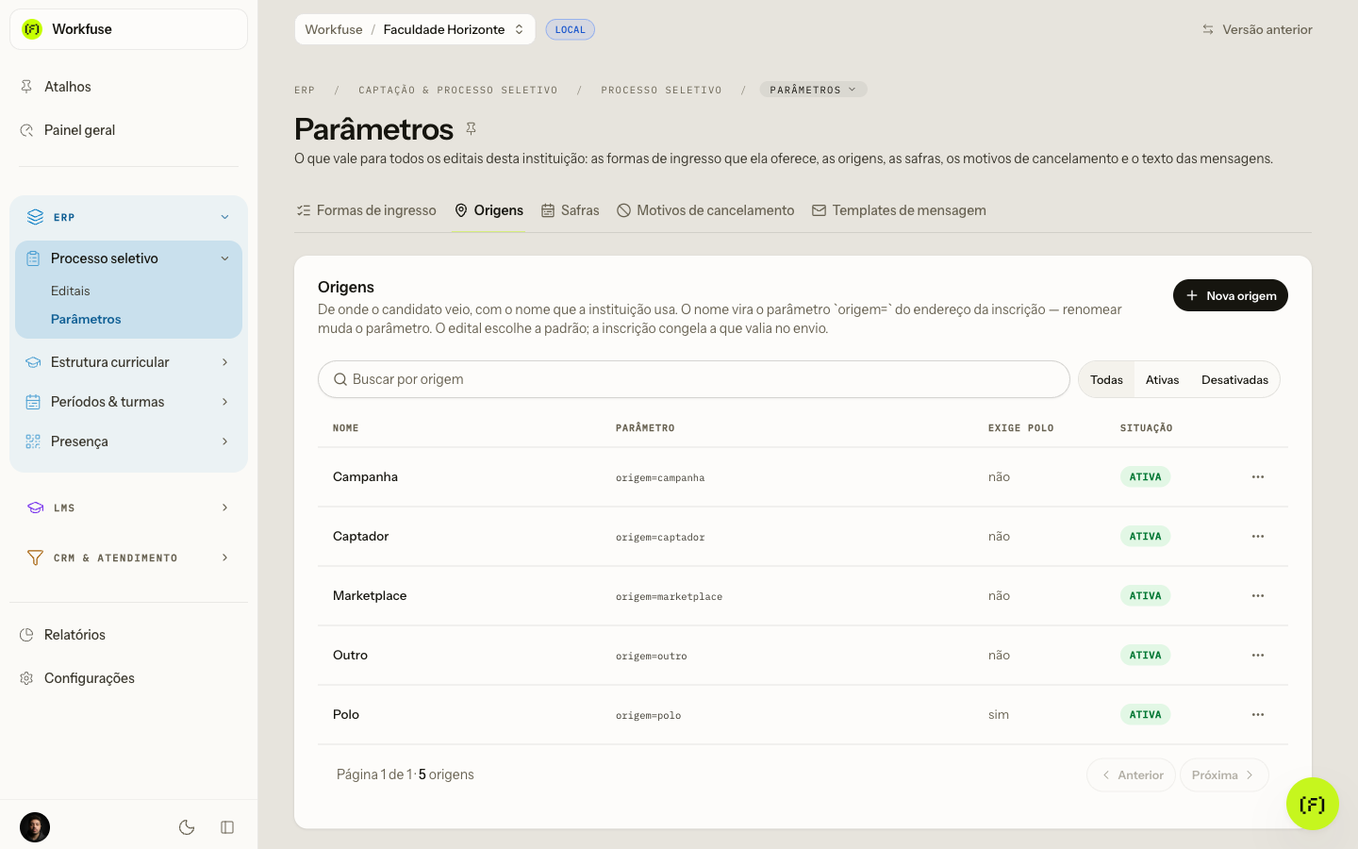Open row actions menu for Polo
The image size is (1358, 849).
pyautogui.click(x=1258, y=715)
